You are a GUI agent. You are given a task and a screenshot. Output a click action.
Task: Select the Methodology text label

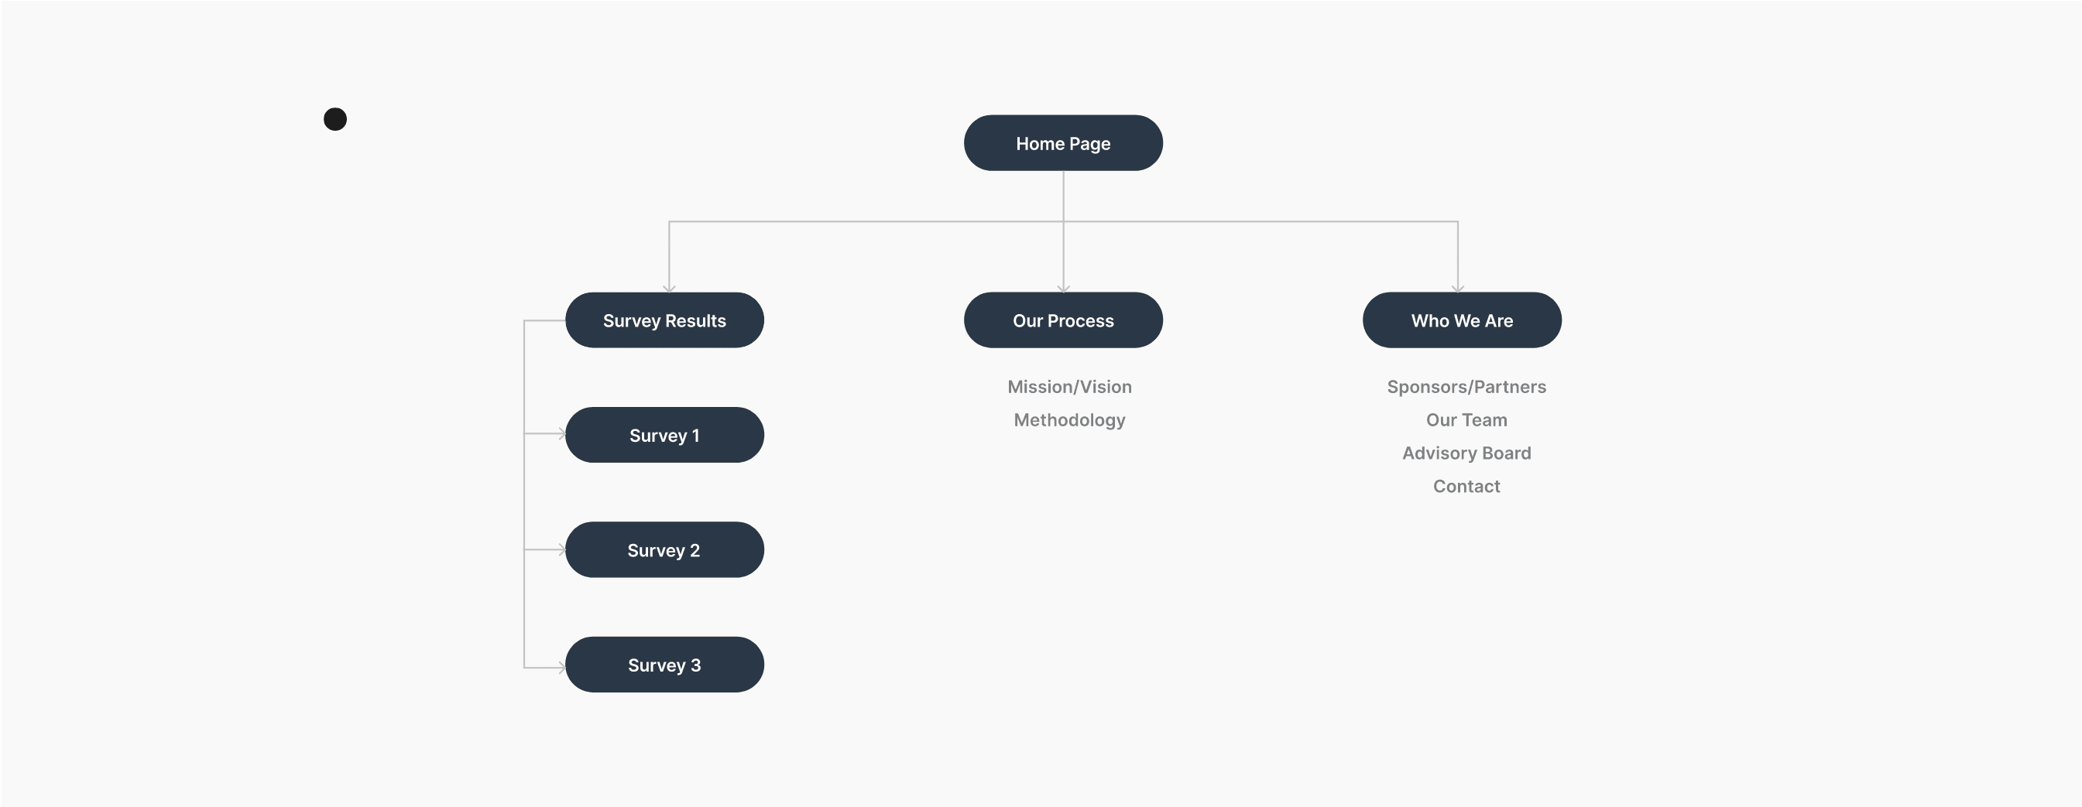1069,420
